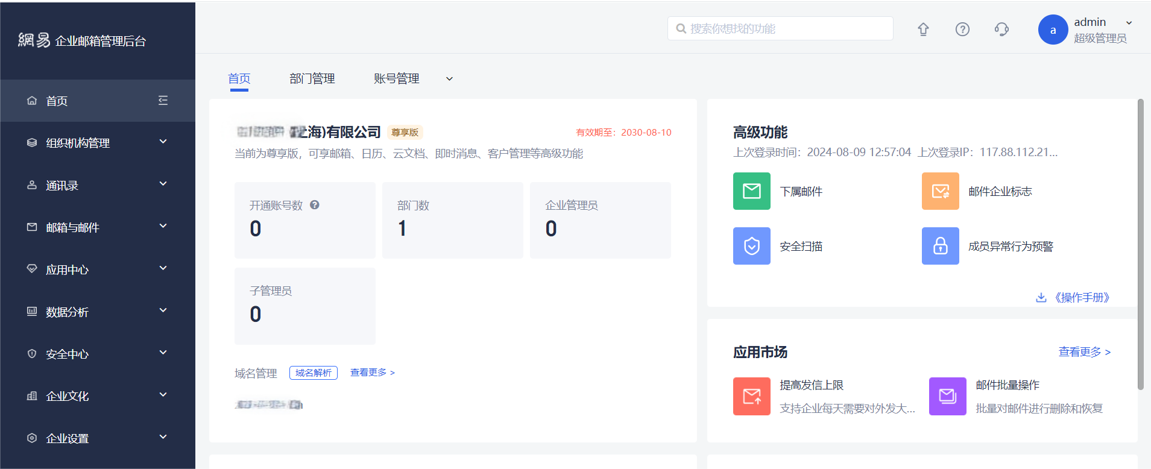Viewport: 1151px width, 469px height.
Task: Click the 应用中心 diamond icon
Action: pos(32,269)
